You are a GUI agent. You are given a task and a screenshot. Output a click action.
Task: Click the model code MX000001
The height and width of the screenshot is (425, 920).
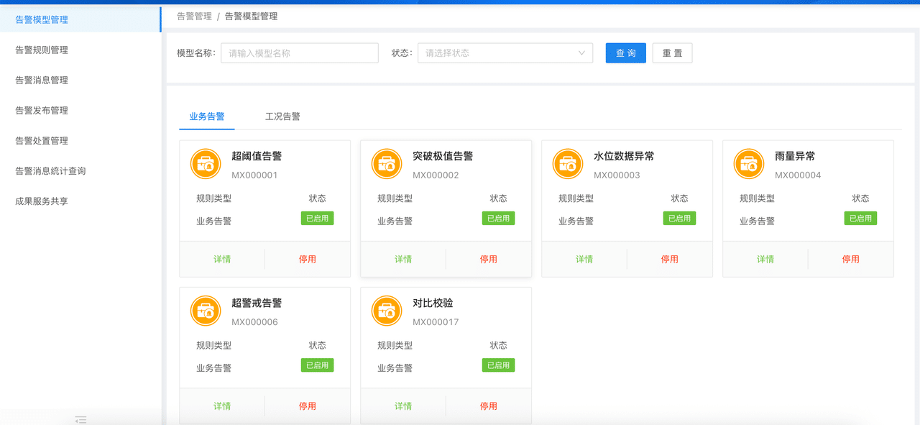[254, 175]
